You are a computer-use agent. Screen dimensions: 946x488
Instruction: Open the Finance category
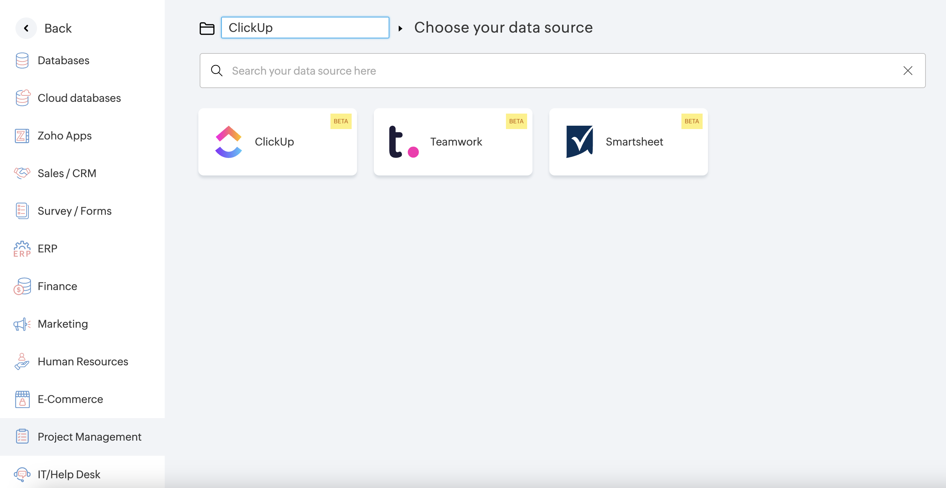(x=57, y=286)
